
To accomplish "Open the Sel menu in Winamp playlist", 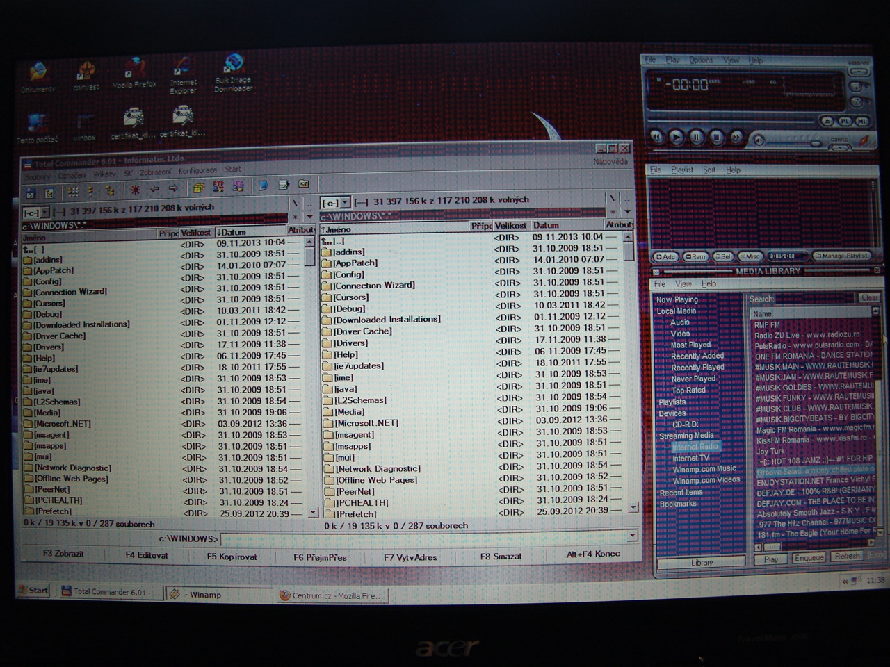I will [x=723, y=256].
